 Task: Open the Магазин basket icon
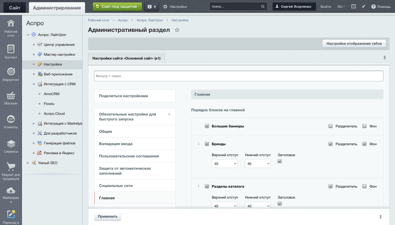coord(11,95)
